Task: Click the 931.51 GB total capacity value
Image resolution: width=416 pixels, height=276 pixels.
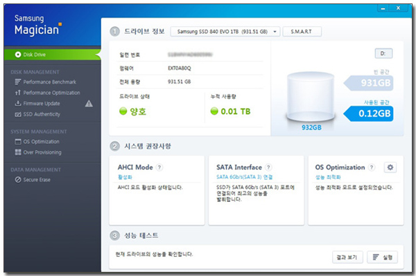Action: 179,82
